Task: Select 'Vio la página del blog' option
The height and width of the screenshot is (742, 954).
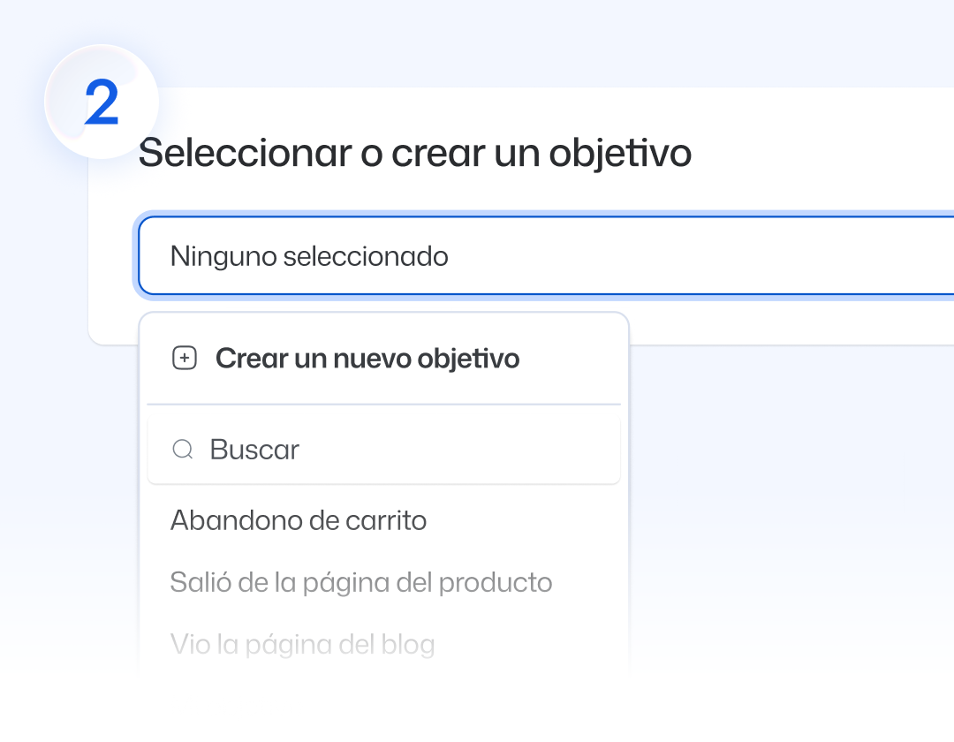Action: (x=302, y=644)
